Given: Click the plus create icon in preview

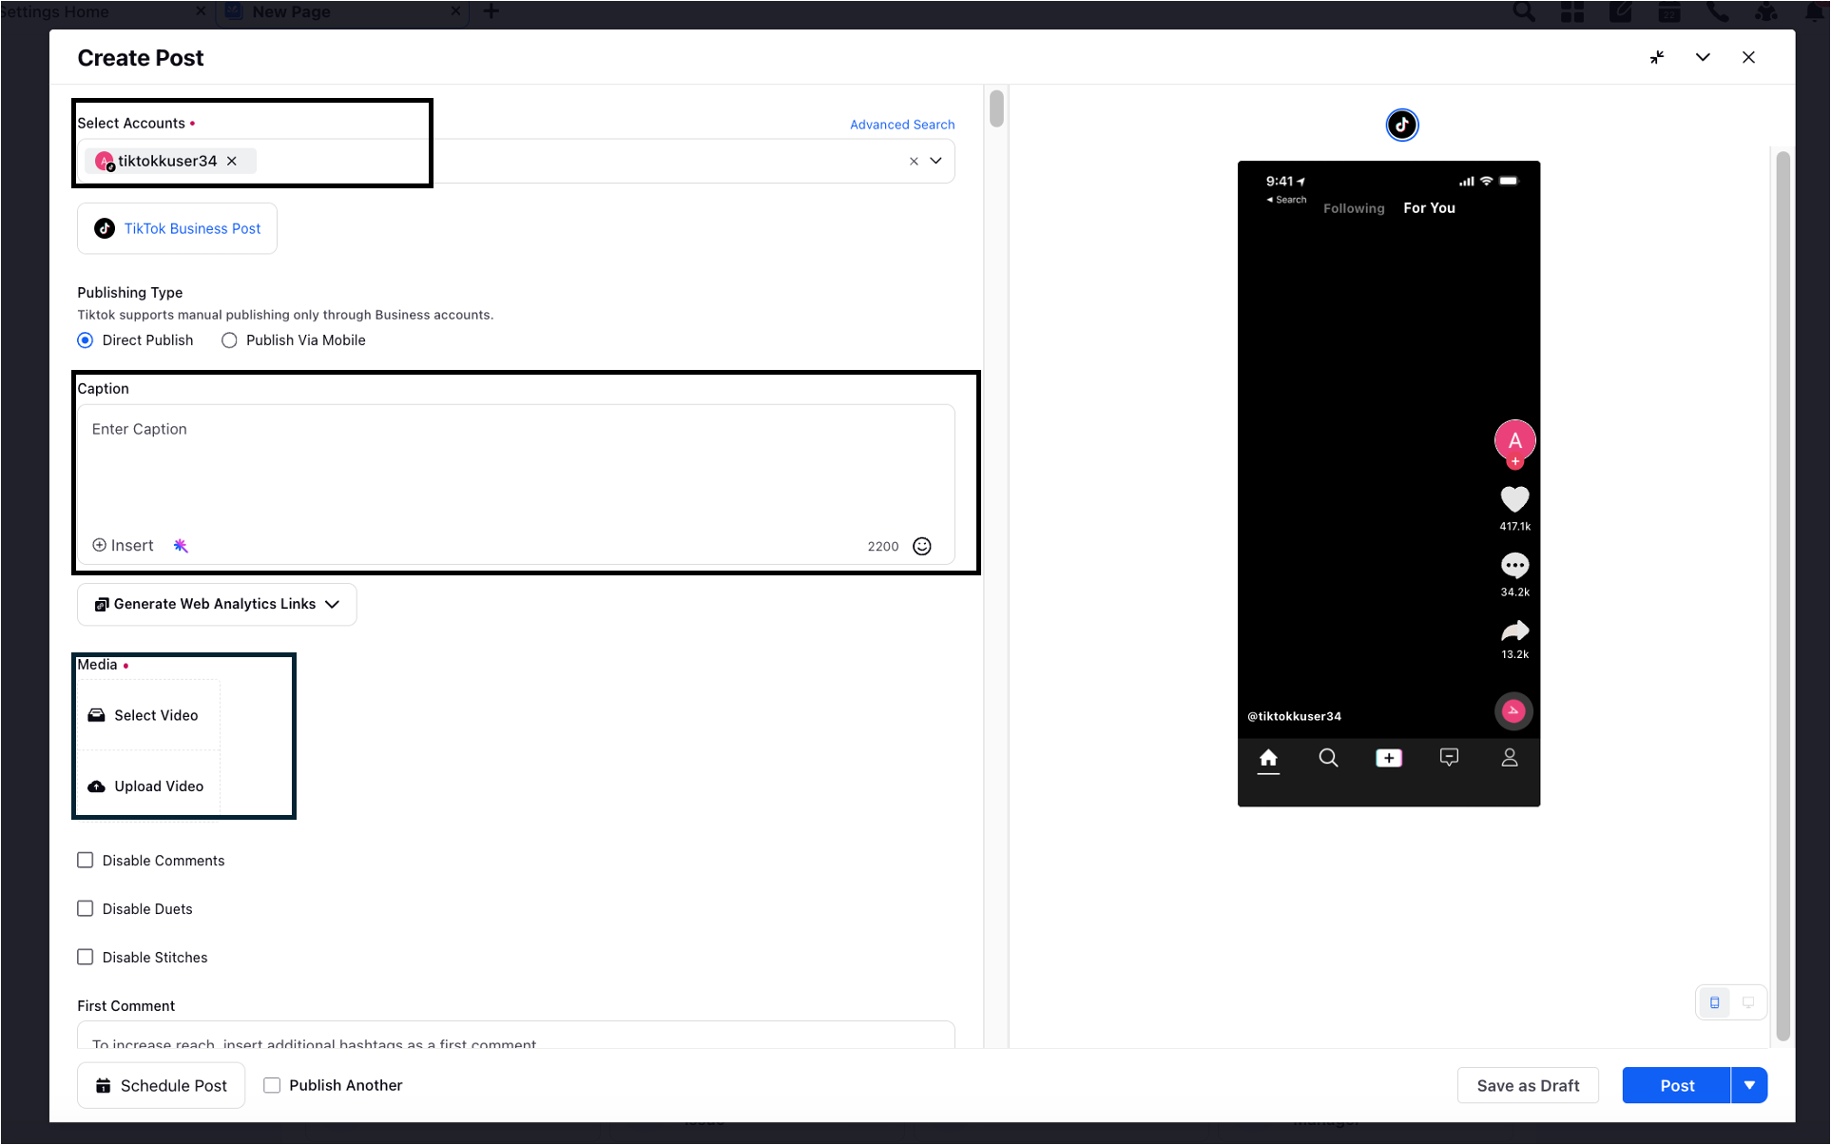Looking at the screenshot, I should tap(1389, 758).
